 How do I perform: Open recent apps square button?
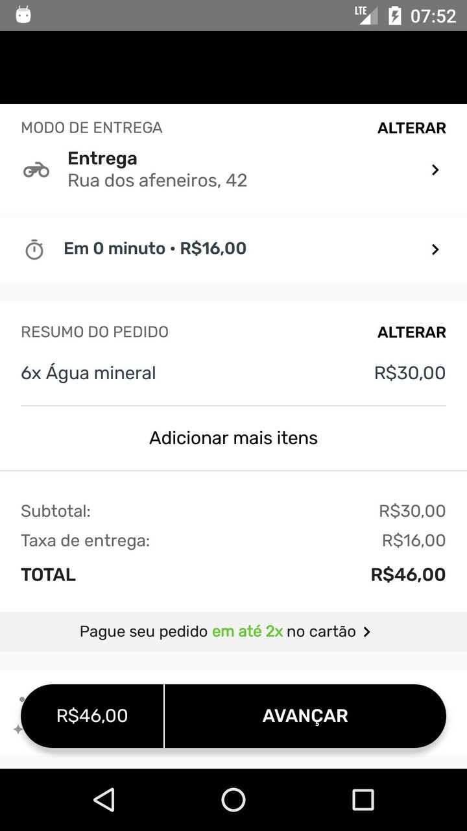click(363, 800)
